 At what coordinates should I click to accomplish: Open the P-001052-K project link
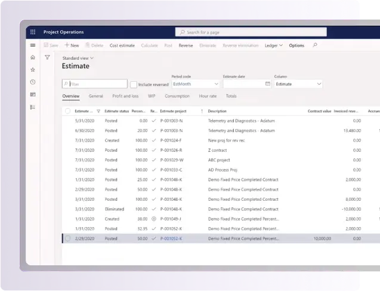[x=171, y=238]
